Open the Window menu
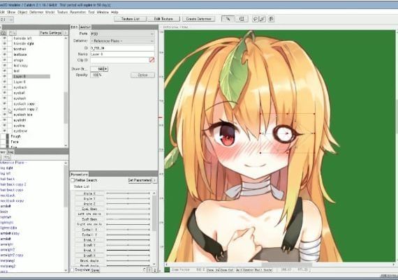The image size is (398, 280). [103, 12]
